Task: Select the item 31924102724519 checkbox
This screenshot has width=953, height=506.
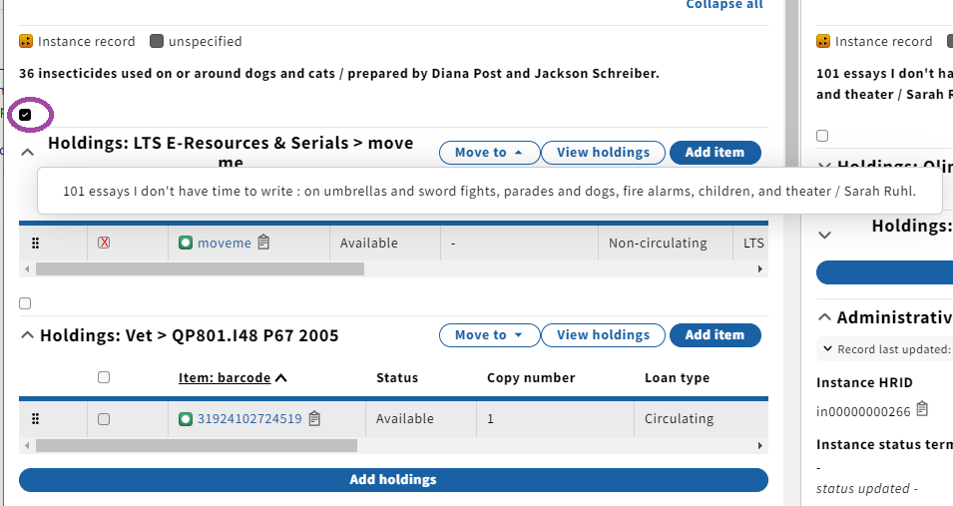Action: pos(104,419)
